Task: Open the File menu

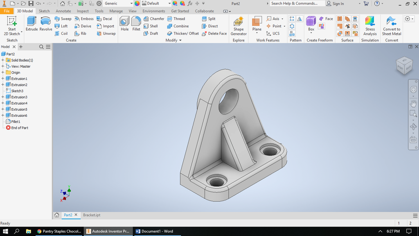Action: coord(7,11)
